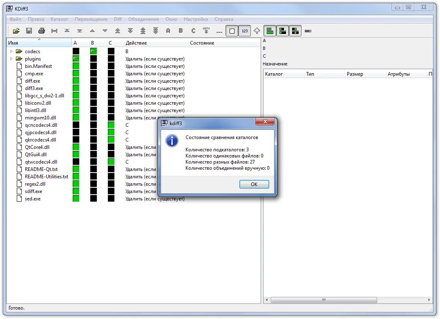Go to next unsolved conflict triple down arrow

point(156,31)
